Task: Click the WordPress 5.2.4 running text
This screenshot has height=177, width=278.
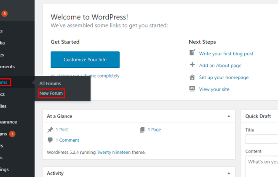Action: coord(71,153)
